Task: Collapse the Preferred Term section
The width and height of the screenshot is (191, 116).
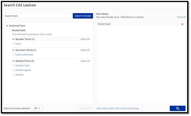Action: pyautogui.click(x=7, y=26)
